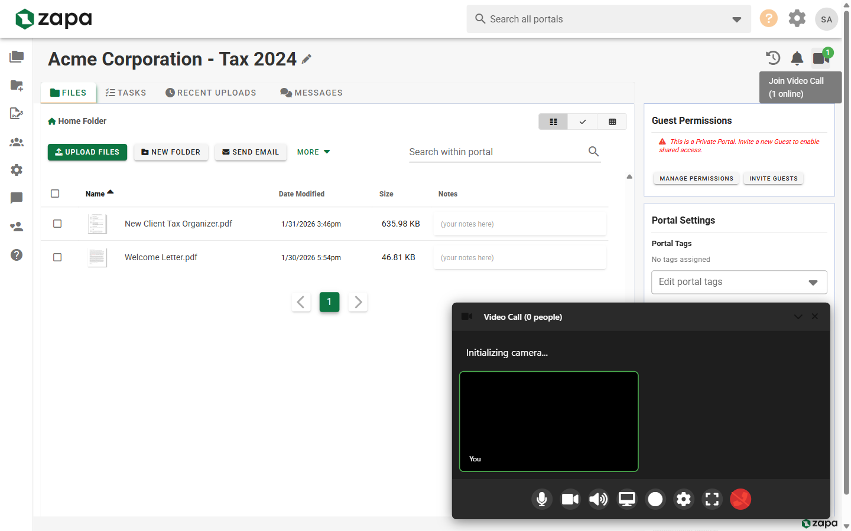Enter fullscreen for the video call

coord(712,499)
